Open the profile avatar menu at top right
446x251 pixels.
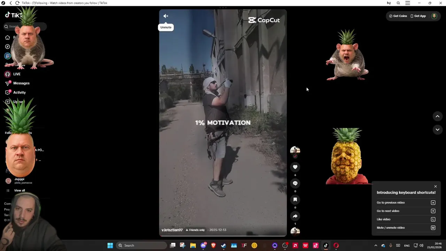[x=434, y=16]
